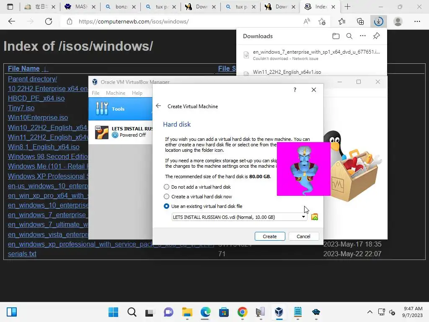Select Create a virtual hard disk now

pos(198,196)
